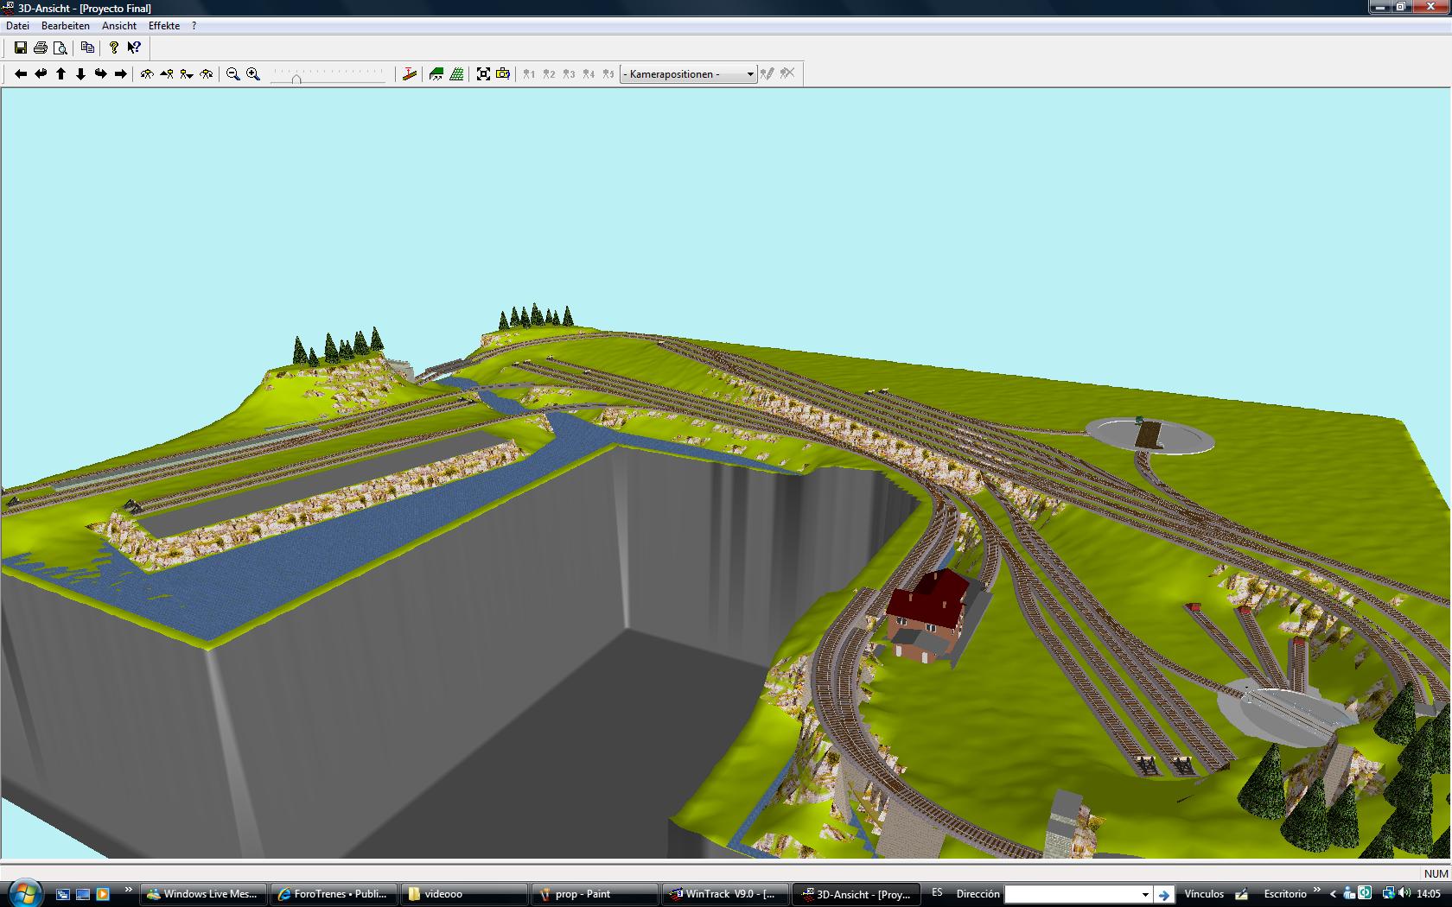1452x907 pixels.
Task: Click the ES language indicator
Action: pos(937,892)
